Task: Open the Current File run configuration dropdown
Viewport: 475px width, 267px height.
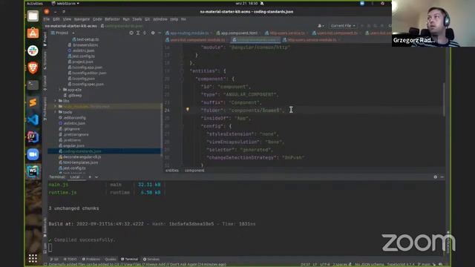Action: (x=343, y=26)
